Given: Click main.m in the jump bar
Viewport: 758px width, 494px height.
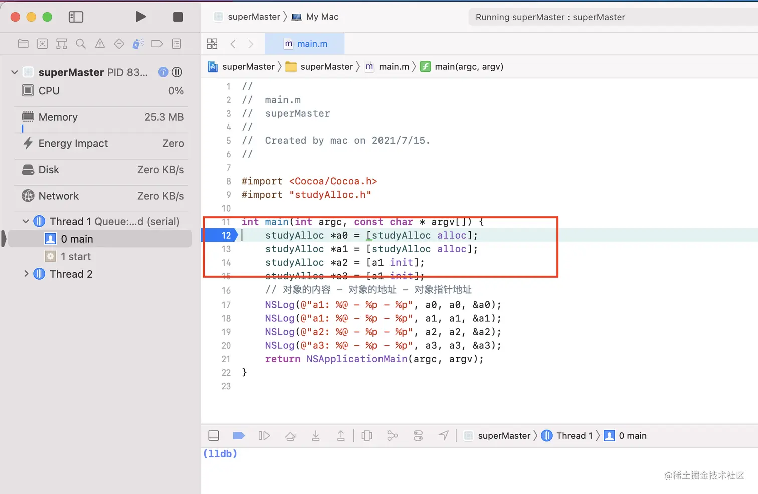Looking at the screenshot, I should point(387,67).
